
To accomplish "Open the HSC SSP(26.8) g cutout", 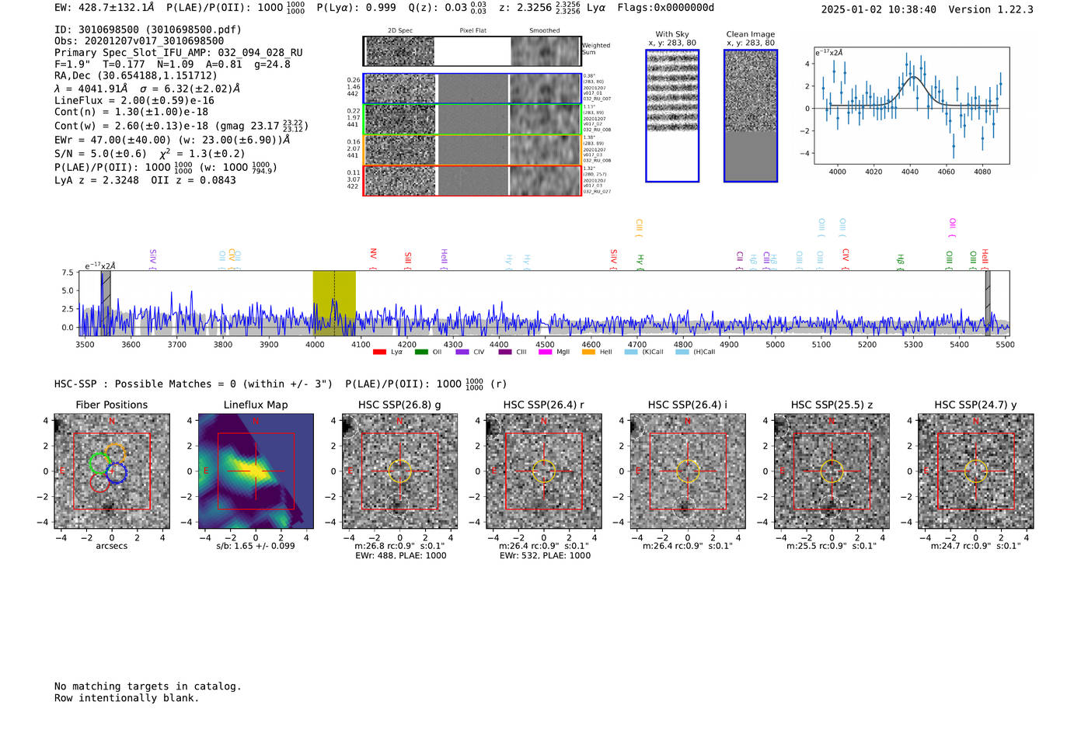I will [x=399, y=471].
